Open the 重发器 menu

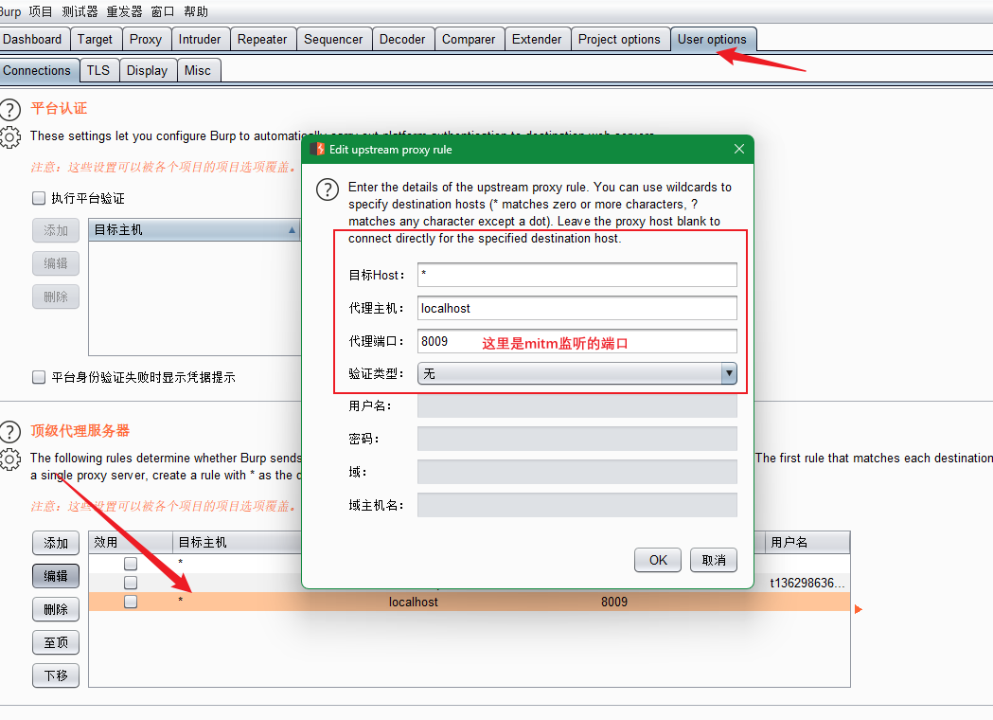pyautogui.click(x=124, y=11)
